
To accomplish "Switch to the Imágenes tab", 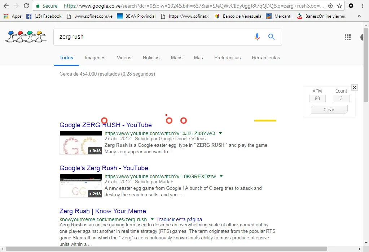I will pyautogui.click(x=95, y=57).
